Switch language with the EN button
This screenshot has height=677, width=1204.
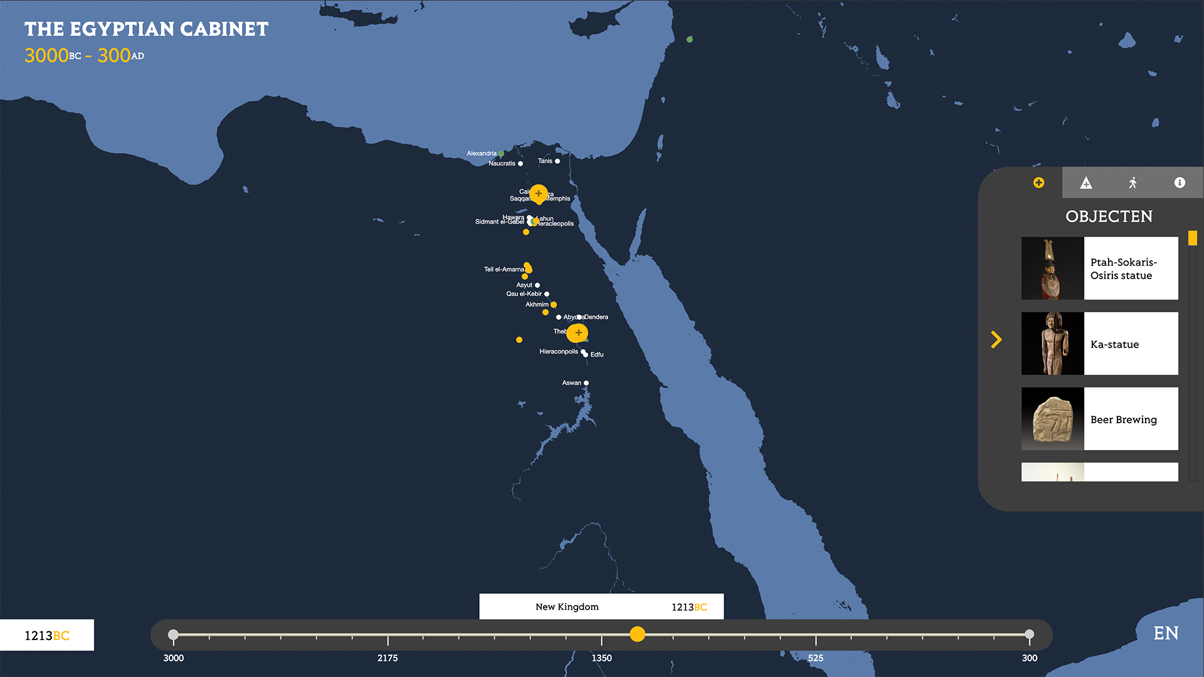[1166, 633]
